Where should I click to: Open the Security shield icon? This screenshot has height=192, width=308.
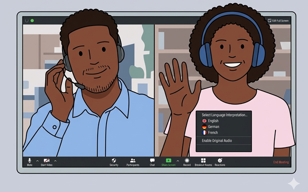coord(114,161)
